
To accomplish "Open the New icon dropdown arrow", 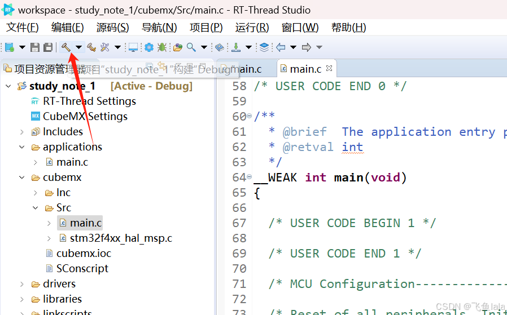I will pyautogui.click(x=22, y=47).
